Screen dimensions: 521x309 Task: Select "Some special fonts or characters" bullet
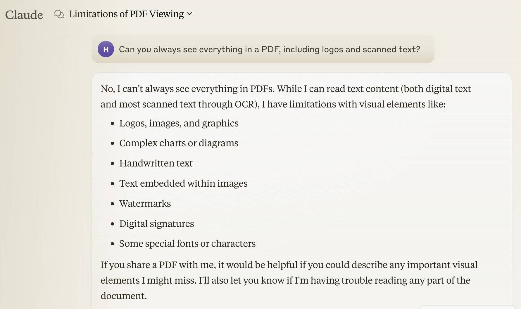(x=187, y=244)
